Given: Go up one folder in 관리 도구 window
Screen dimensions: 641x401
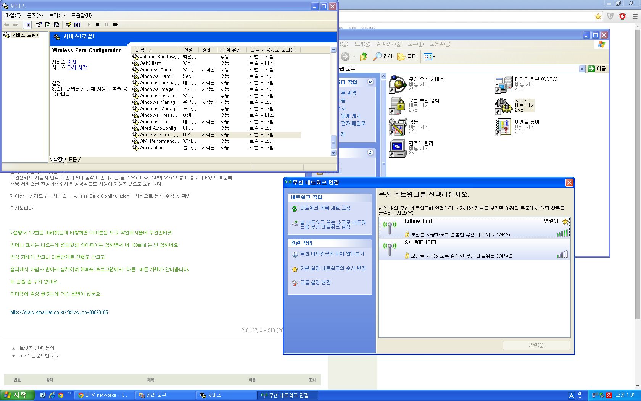Looking at the screenshot, I should coord(364,57).
